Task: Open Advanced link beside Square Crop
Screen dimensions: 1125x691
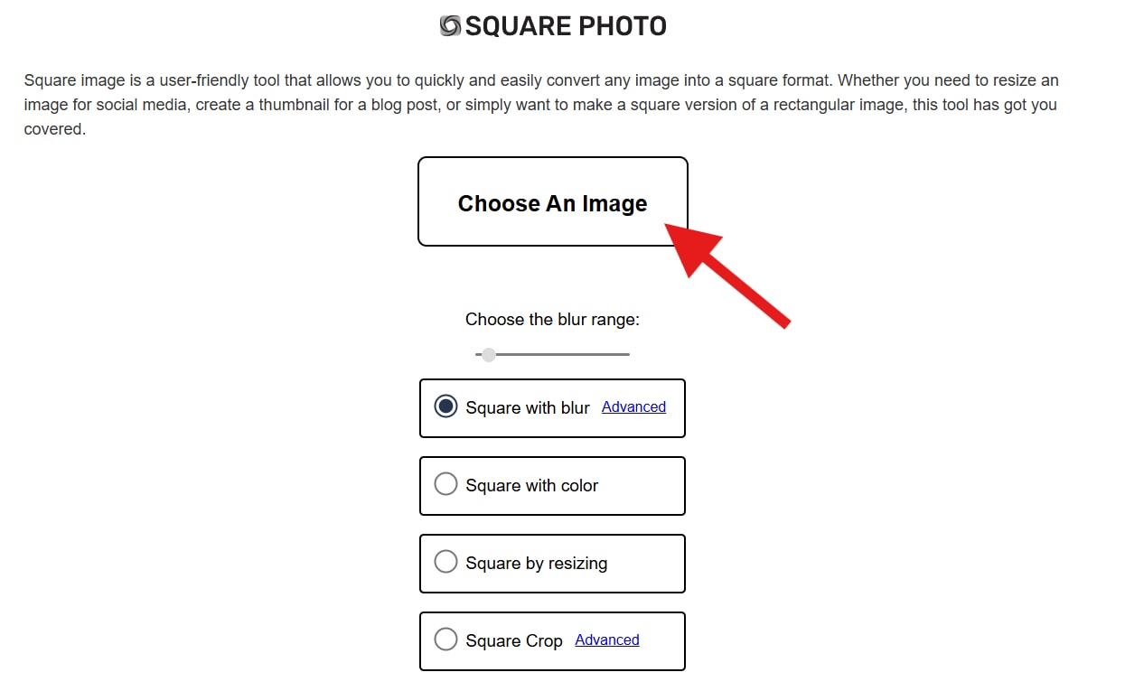Action: click(x=606, y=640)
